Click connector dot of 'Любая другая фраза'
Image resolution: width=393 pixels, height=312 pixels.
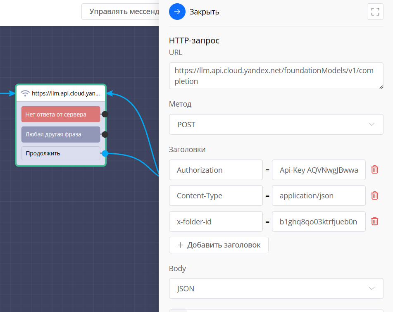pyautogui.click(x=105, y=134)
